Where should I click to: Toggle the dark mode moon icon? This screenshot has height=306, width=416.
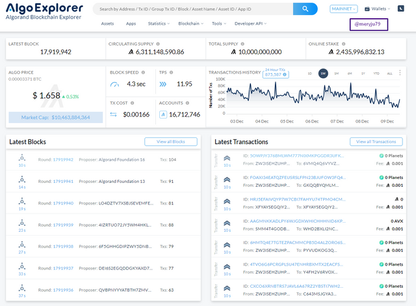pyautogui.click(x=401, y=8)
